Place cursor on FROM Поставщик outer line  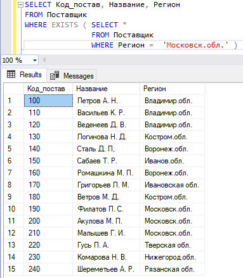[x=56, y=15]
